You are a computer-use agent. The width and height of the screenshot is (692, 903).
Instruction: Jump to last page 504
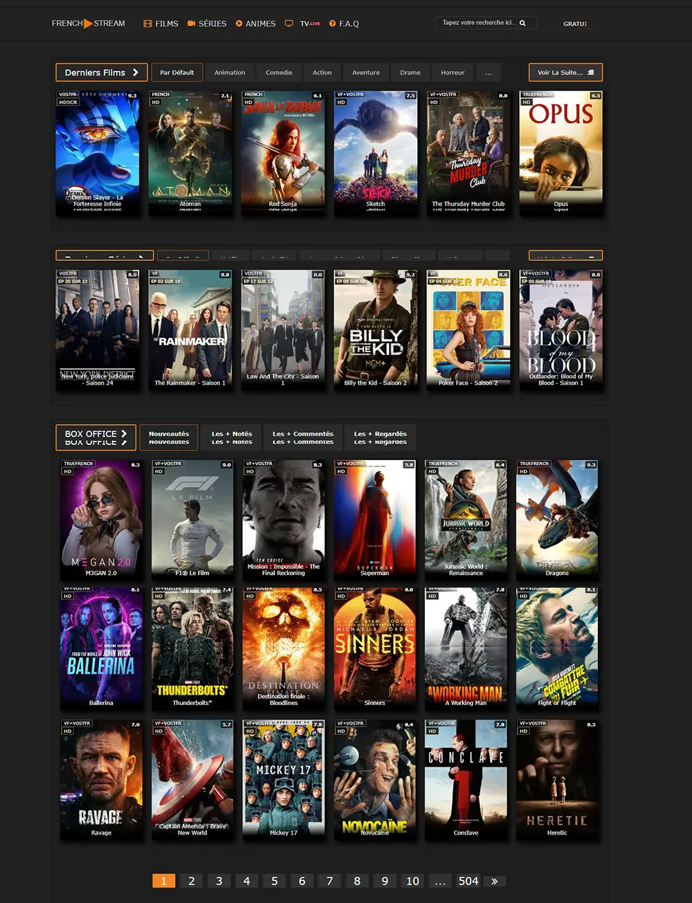pyautogui.click(x=468, y=881)
